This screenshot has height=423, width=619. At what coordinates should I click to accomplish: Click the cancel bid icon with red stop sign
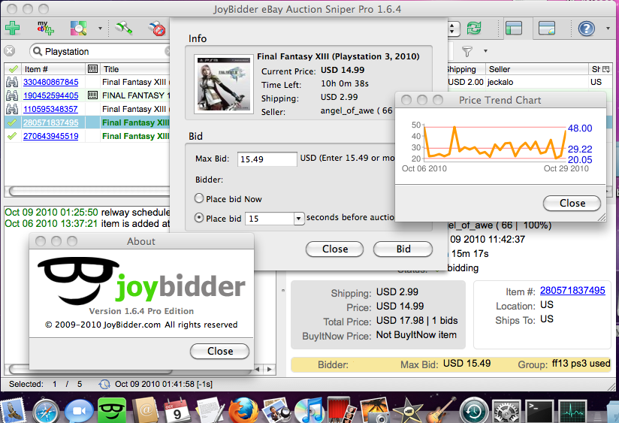157,29
